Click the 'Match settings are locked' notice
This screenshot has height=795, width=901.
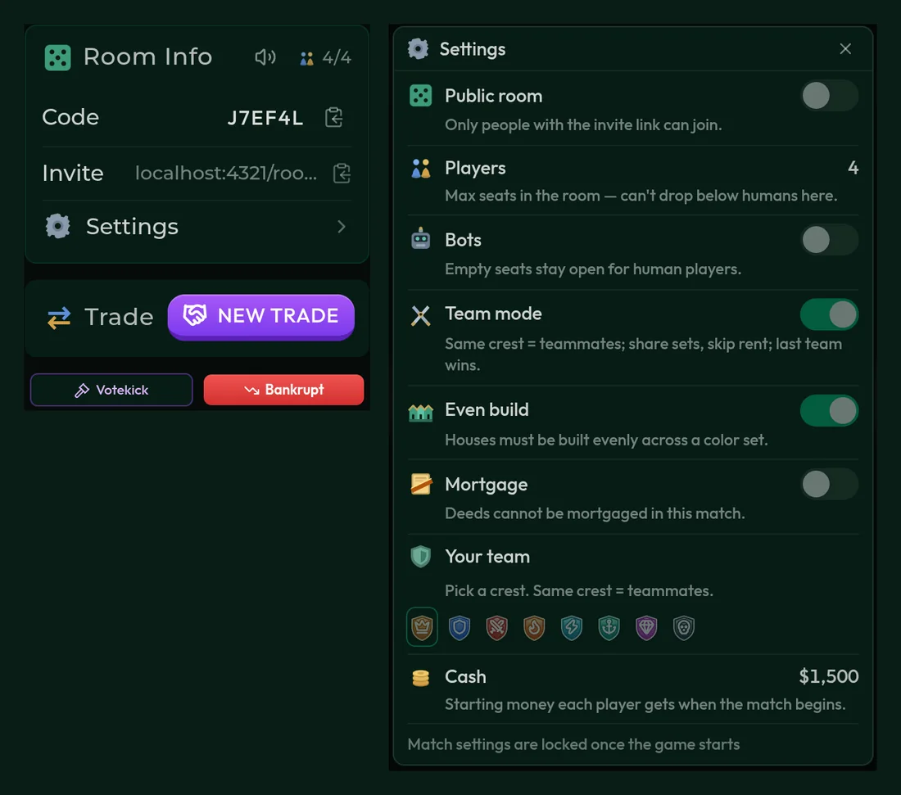pyautogui.click(x=573, y=744)
